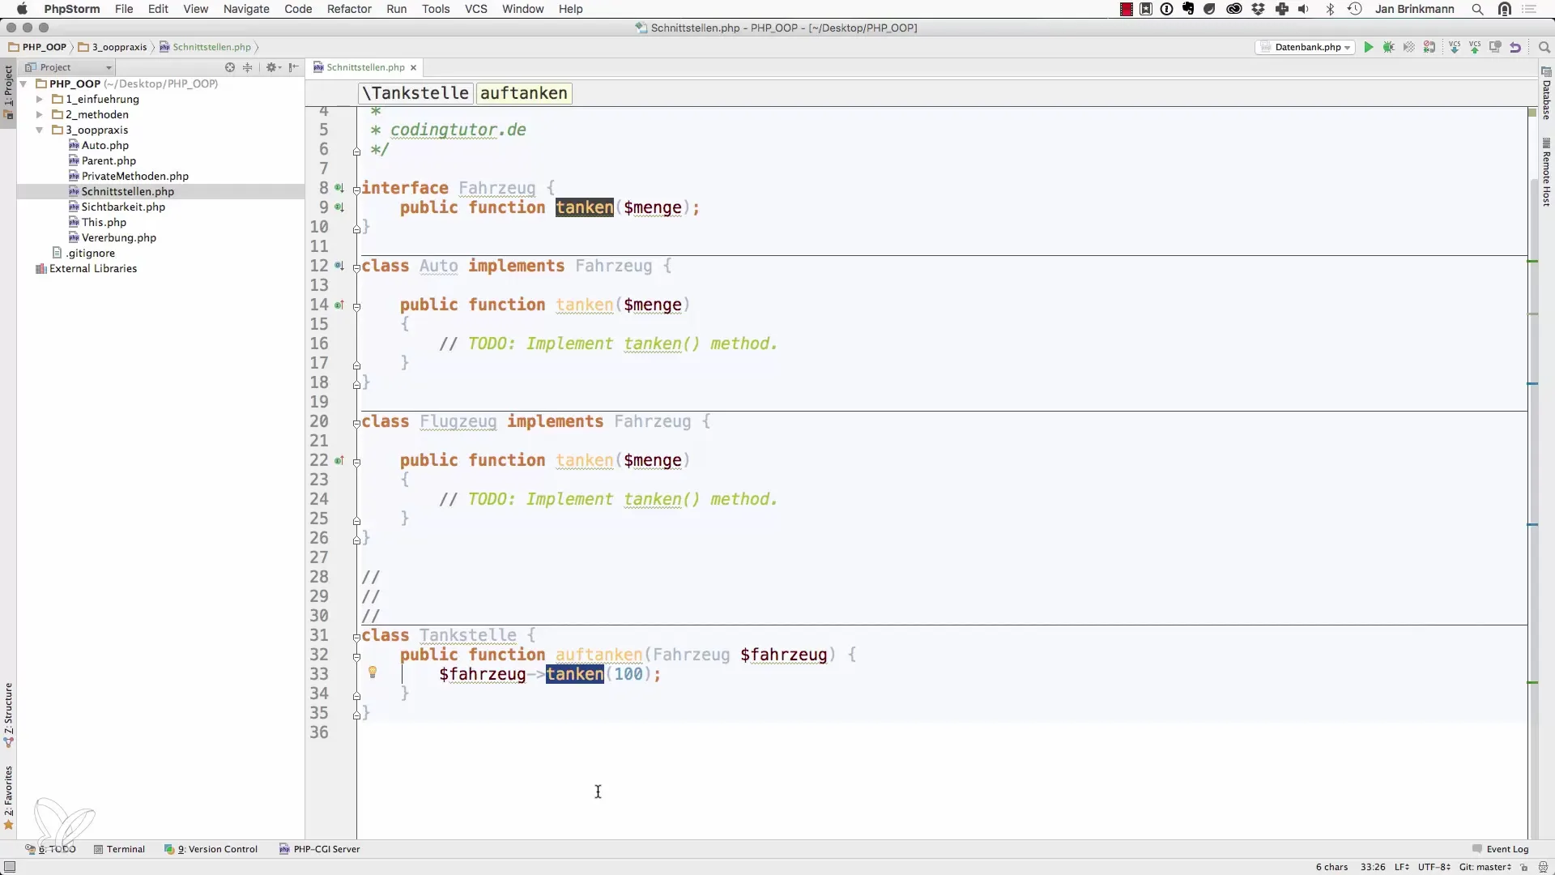Click the \Tankstelle breadcrumb
The width and height of the screenshot is (1555, 875).
(x=415, y=93)
